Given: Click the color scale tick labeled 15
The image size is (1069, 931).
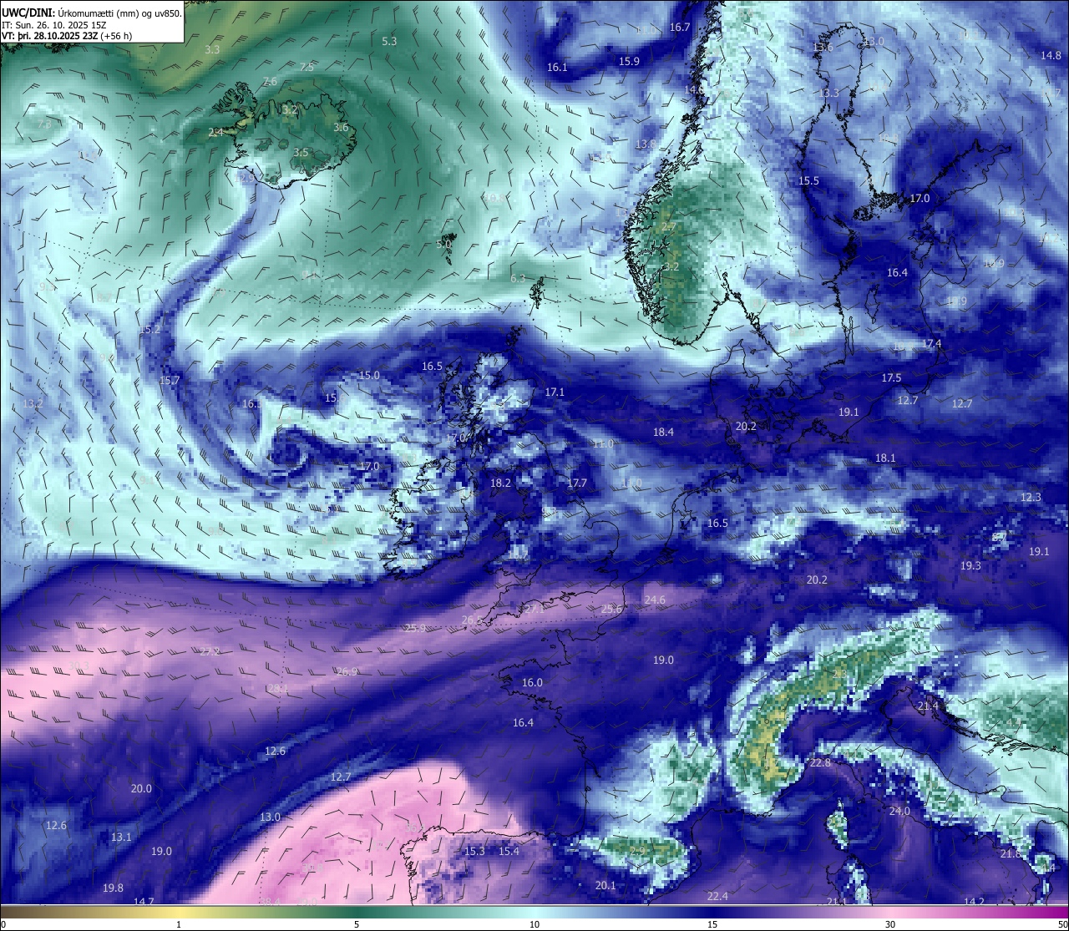Looking at the screenshot, I should (712, 923).
